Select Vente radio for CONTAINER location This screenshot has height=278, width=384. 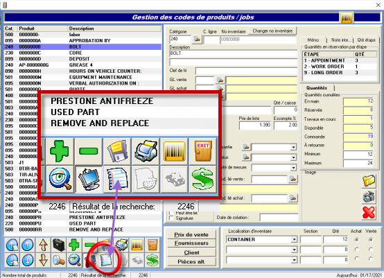371,240
